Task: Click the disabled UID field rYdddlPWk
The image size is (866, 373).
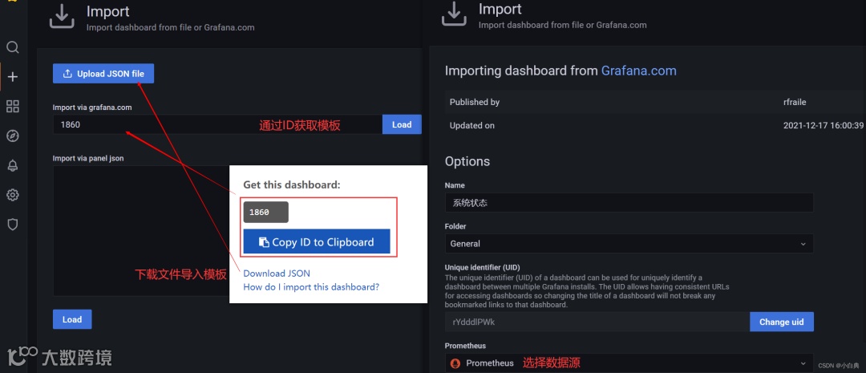Action: point(597,322)
